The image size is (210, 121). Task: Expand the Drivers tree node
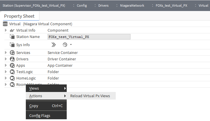[x=6, y=59]
